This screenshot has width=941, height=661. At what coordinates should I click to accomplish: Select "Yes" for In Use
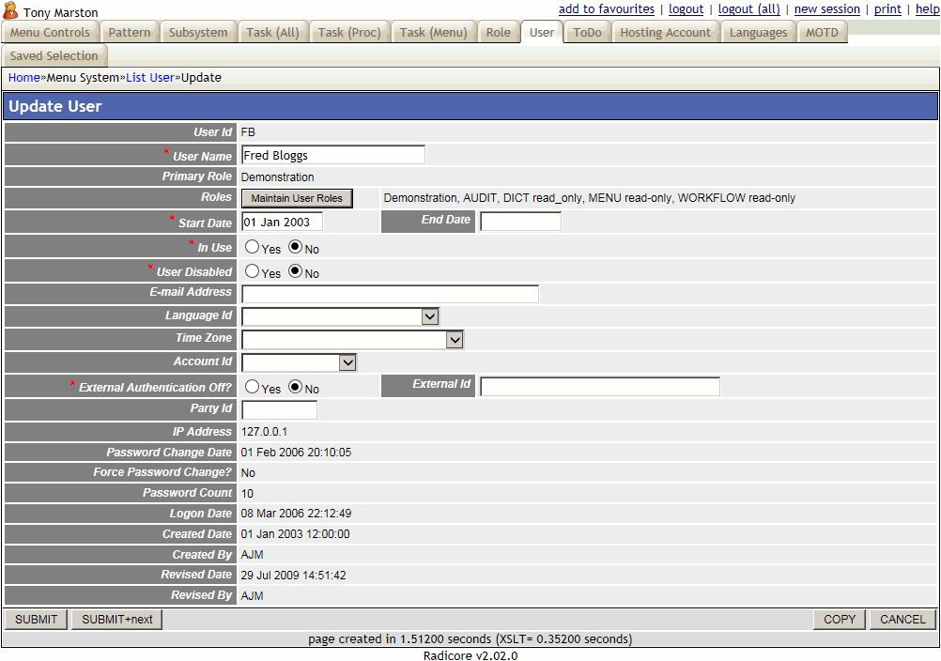[x=251, y=246]
